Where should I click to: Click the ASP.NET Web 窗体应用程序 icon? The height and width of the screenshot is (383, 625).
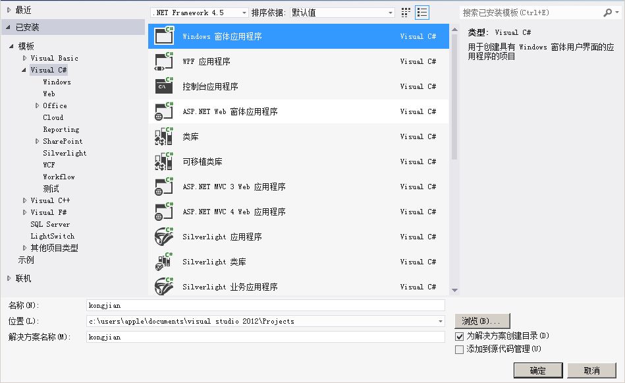click(x=164, y=111)
